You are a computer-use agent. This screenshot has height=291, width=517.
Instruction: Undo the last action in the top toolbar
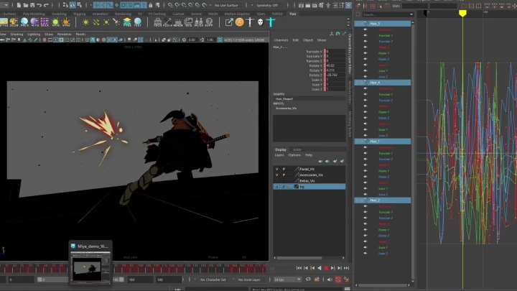pos(39,5)
